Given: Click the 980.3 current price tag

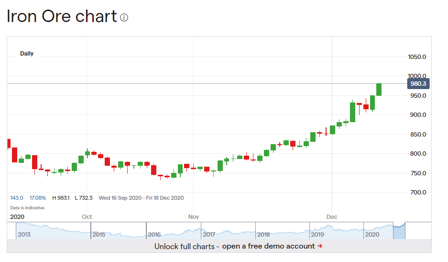Looking at the screenshot, I should (418, 84).
